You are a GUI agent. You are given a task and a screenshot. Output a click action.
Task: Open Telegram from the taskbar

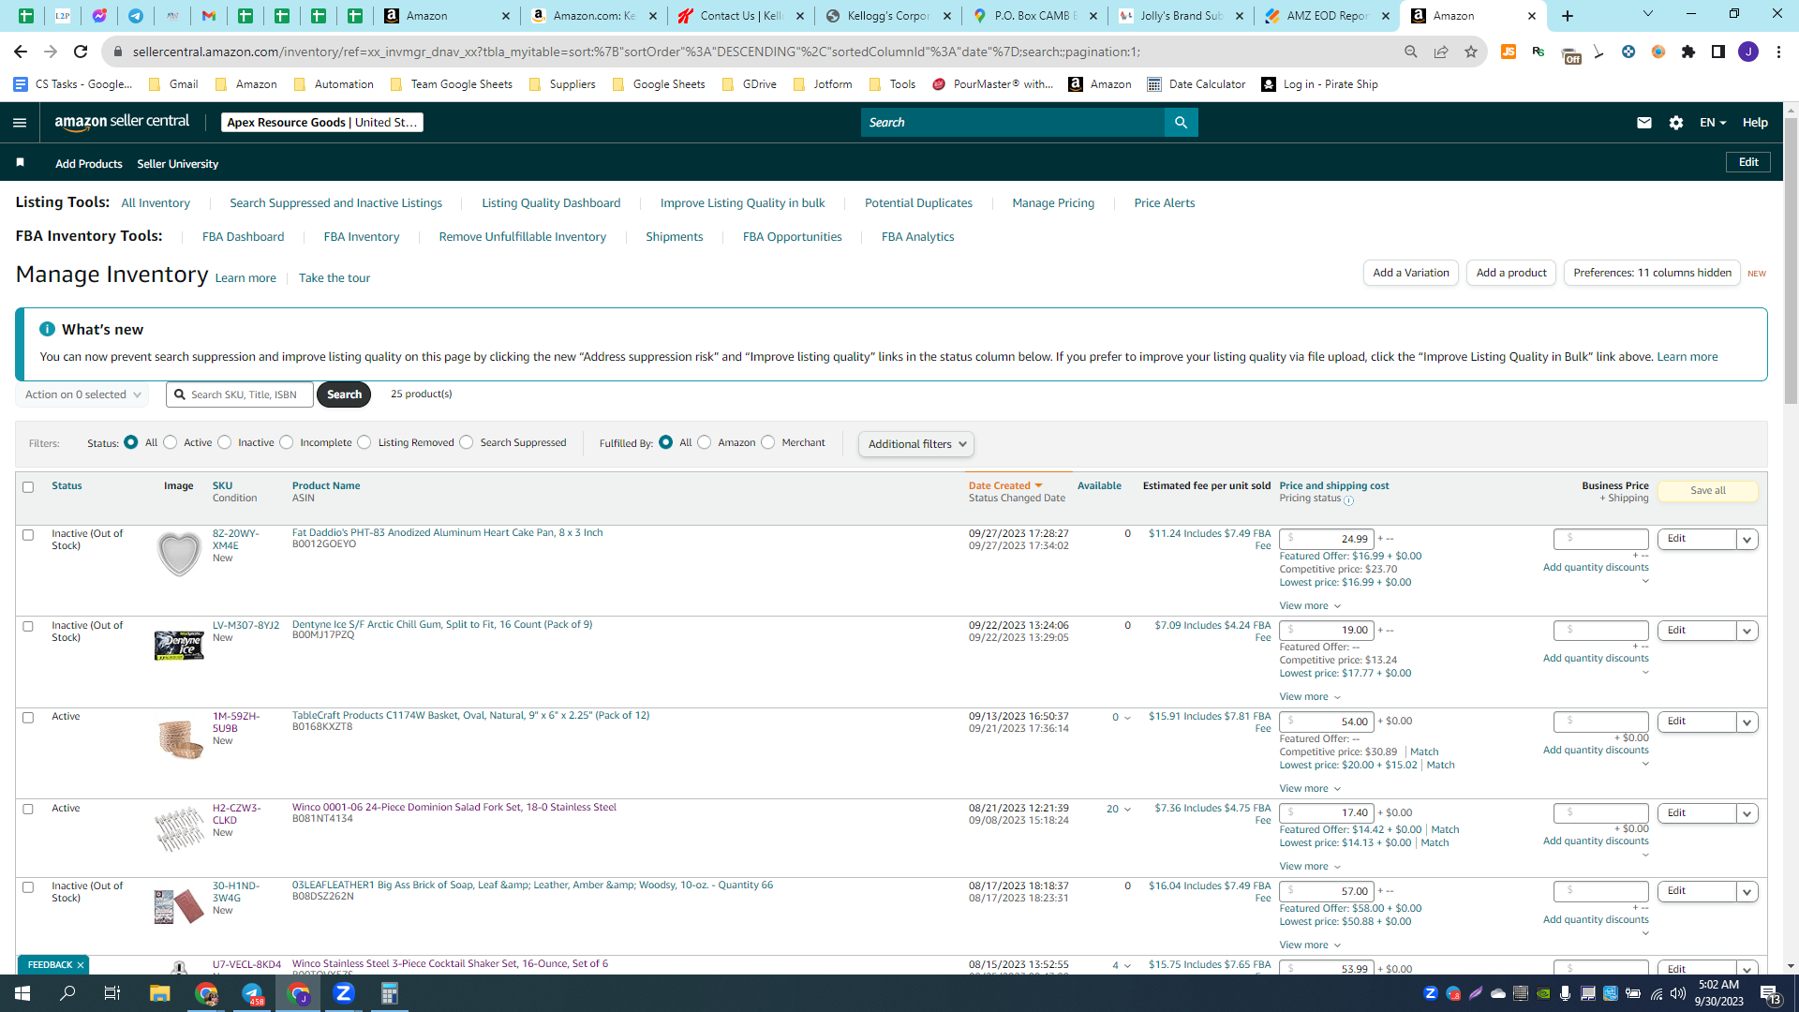pyautogui.click(x=252, y=993)
